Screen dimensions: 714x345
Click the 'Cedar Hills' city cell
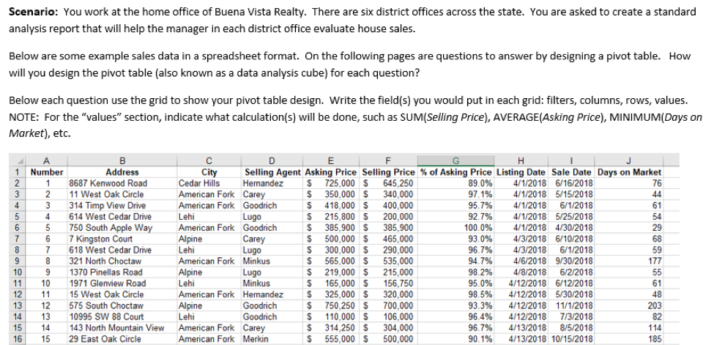coord(209,183)
